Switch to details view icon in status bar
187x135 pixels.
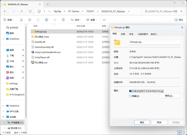[179, 133]
